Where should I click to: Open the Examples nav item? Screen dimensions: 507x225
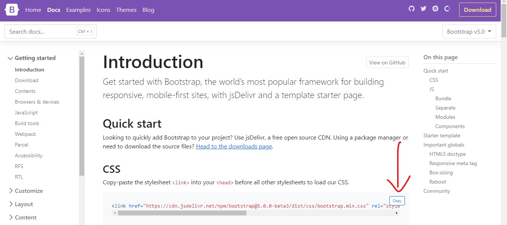click(x=78, y=10)
